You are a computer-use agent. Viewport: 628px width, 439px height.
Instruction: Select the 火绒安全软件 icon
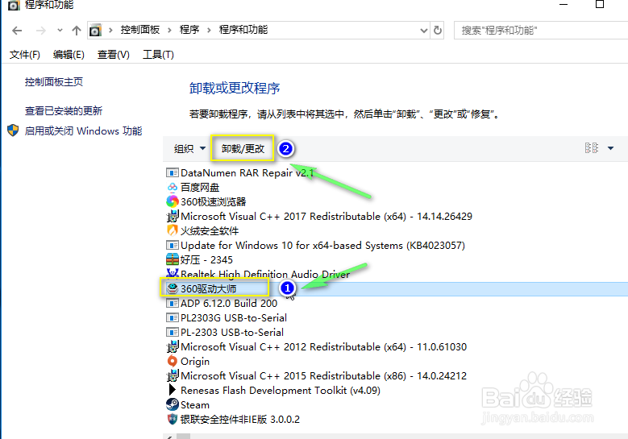[x=173, y=230]
